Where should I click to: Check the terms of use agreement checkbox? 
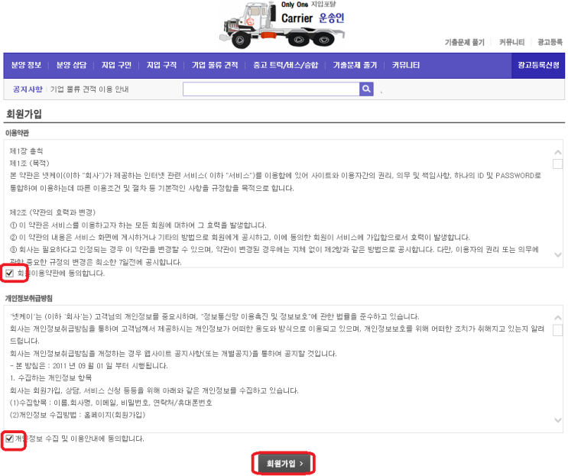tap(10, 273)
